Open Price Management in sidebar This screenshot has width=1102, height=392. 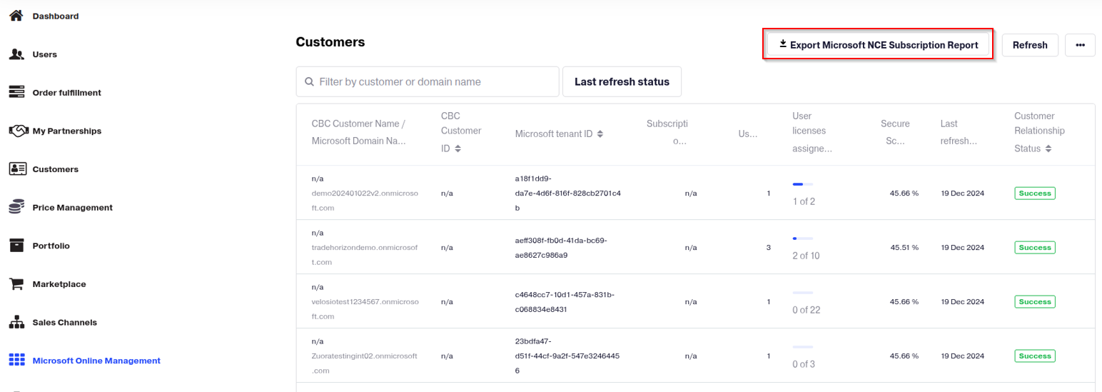tap(73, 207)
